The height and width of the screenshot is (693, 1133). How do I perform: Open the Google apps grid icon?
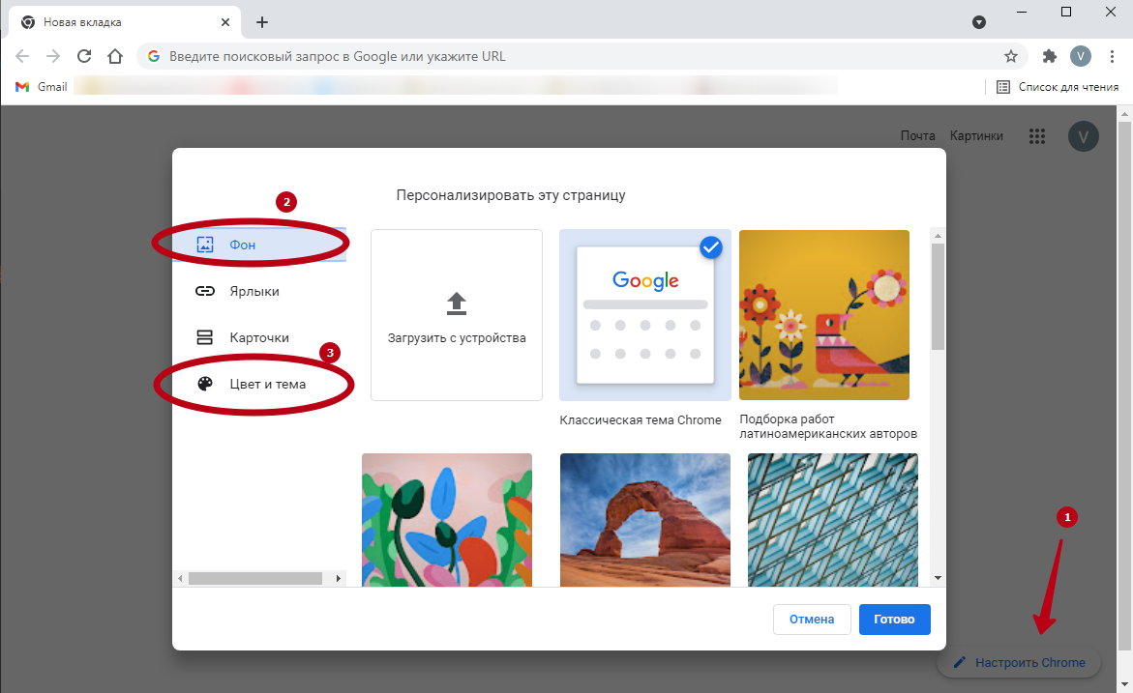coord(1037,136)
